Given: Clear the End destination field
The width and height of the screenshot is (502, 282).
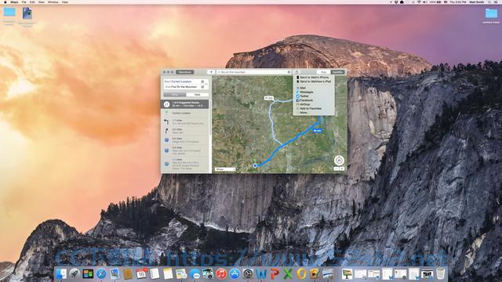Looking at the screenshot, I should [202, 87].
